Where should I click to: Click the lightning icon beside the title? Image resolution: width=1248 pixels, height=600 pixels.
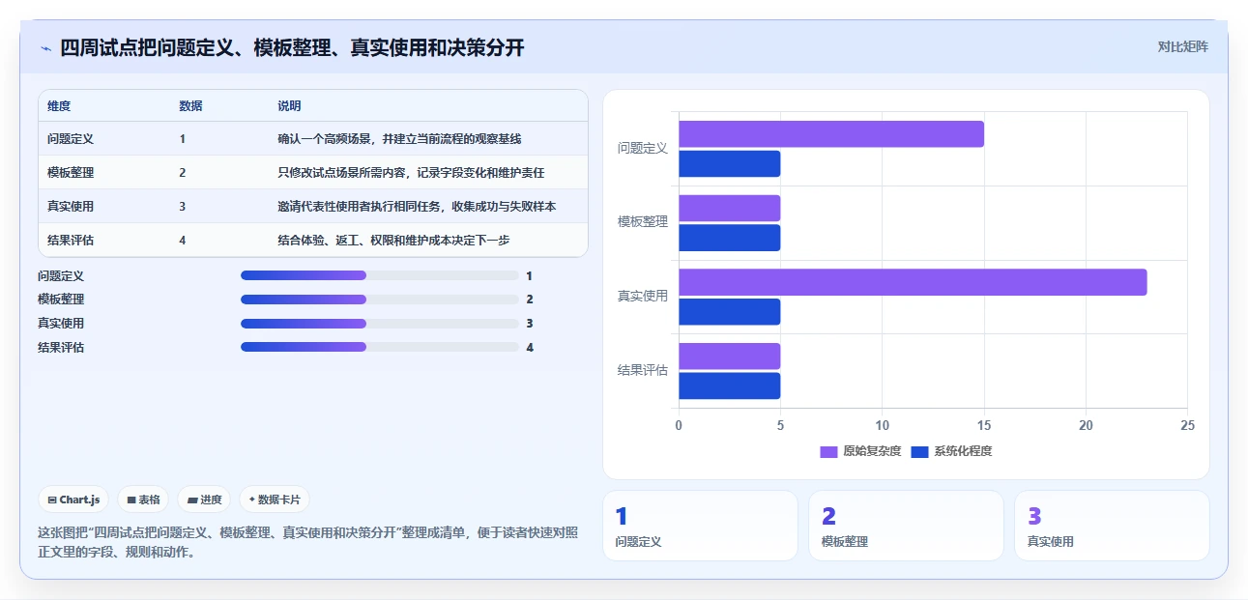(45, 47)
